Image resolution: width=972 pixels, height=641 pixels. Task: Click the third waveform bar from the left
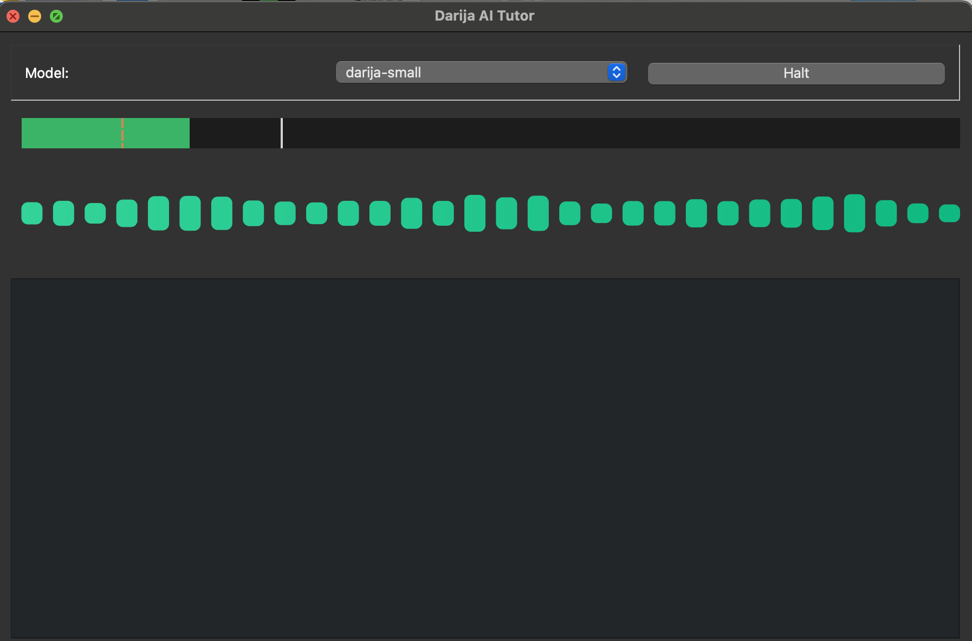[x=95, y=213]
